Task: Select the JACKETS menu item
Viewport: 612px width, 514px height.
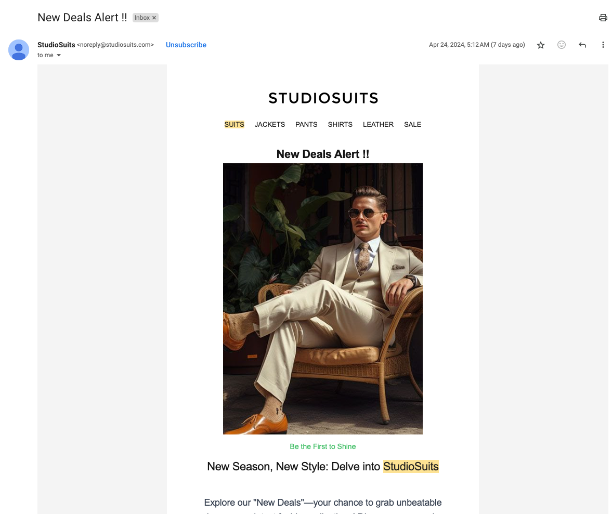Action: click(x=269, y=124)
